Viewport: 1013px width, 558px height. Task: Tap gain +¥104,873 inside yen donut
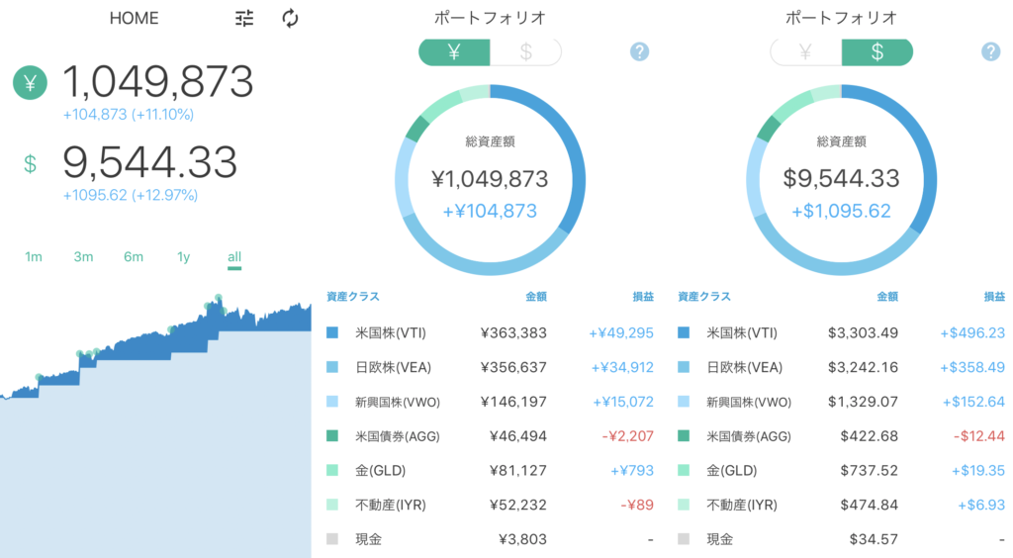(x=490, y=211)
